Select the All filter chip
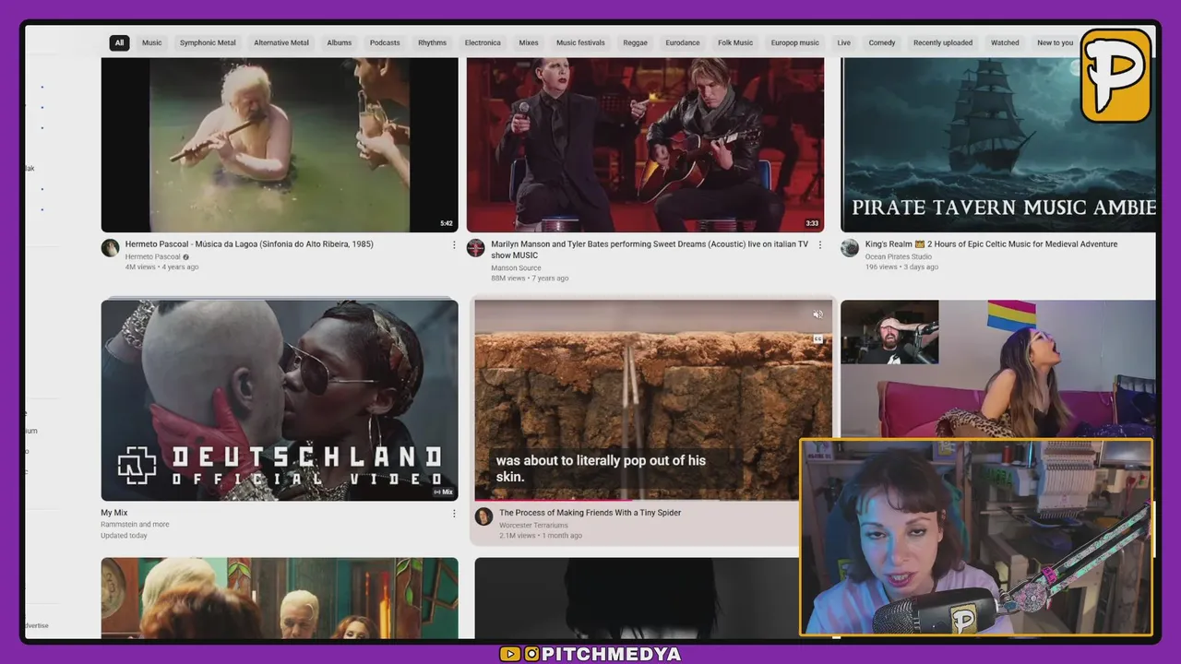The width and height of the screenshot is (1181, 664). click(119, 42)
